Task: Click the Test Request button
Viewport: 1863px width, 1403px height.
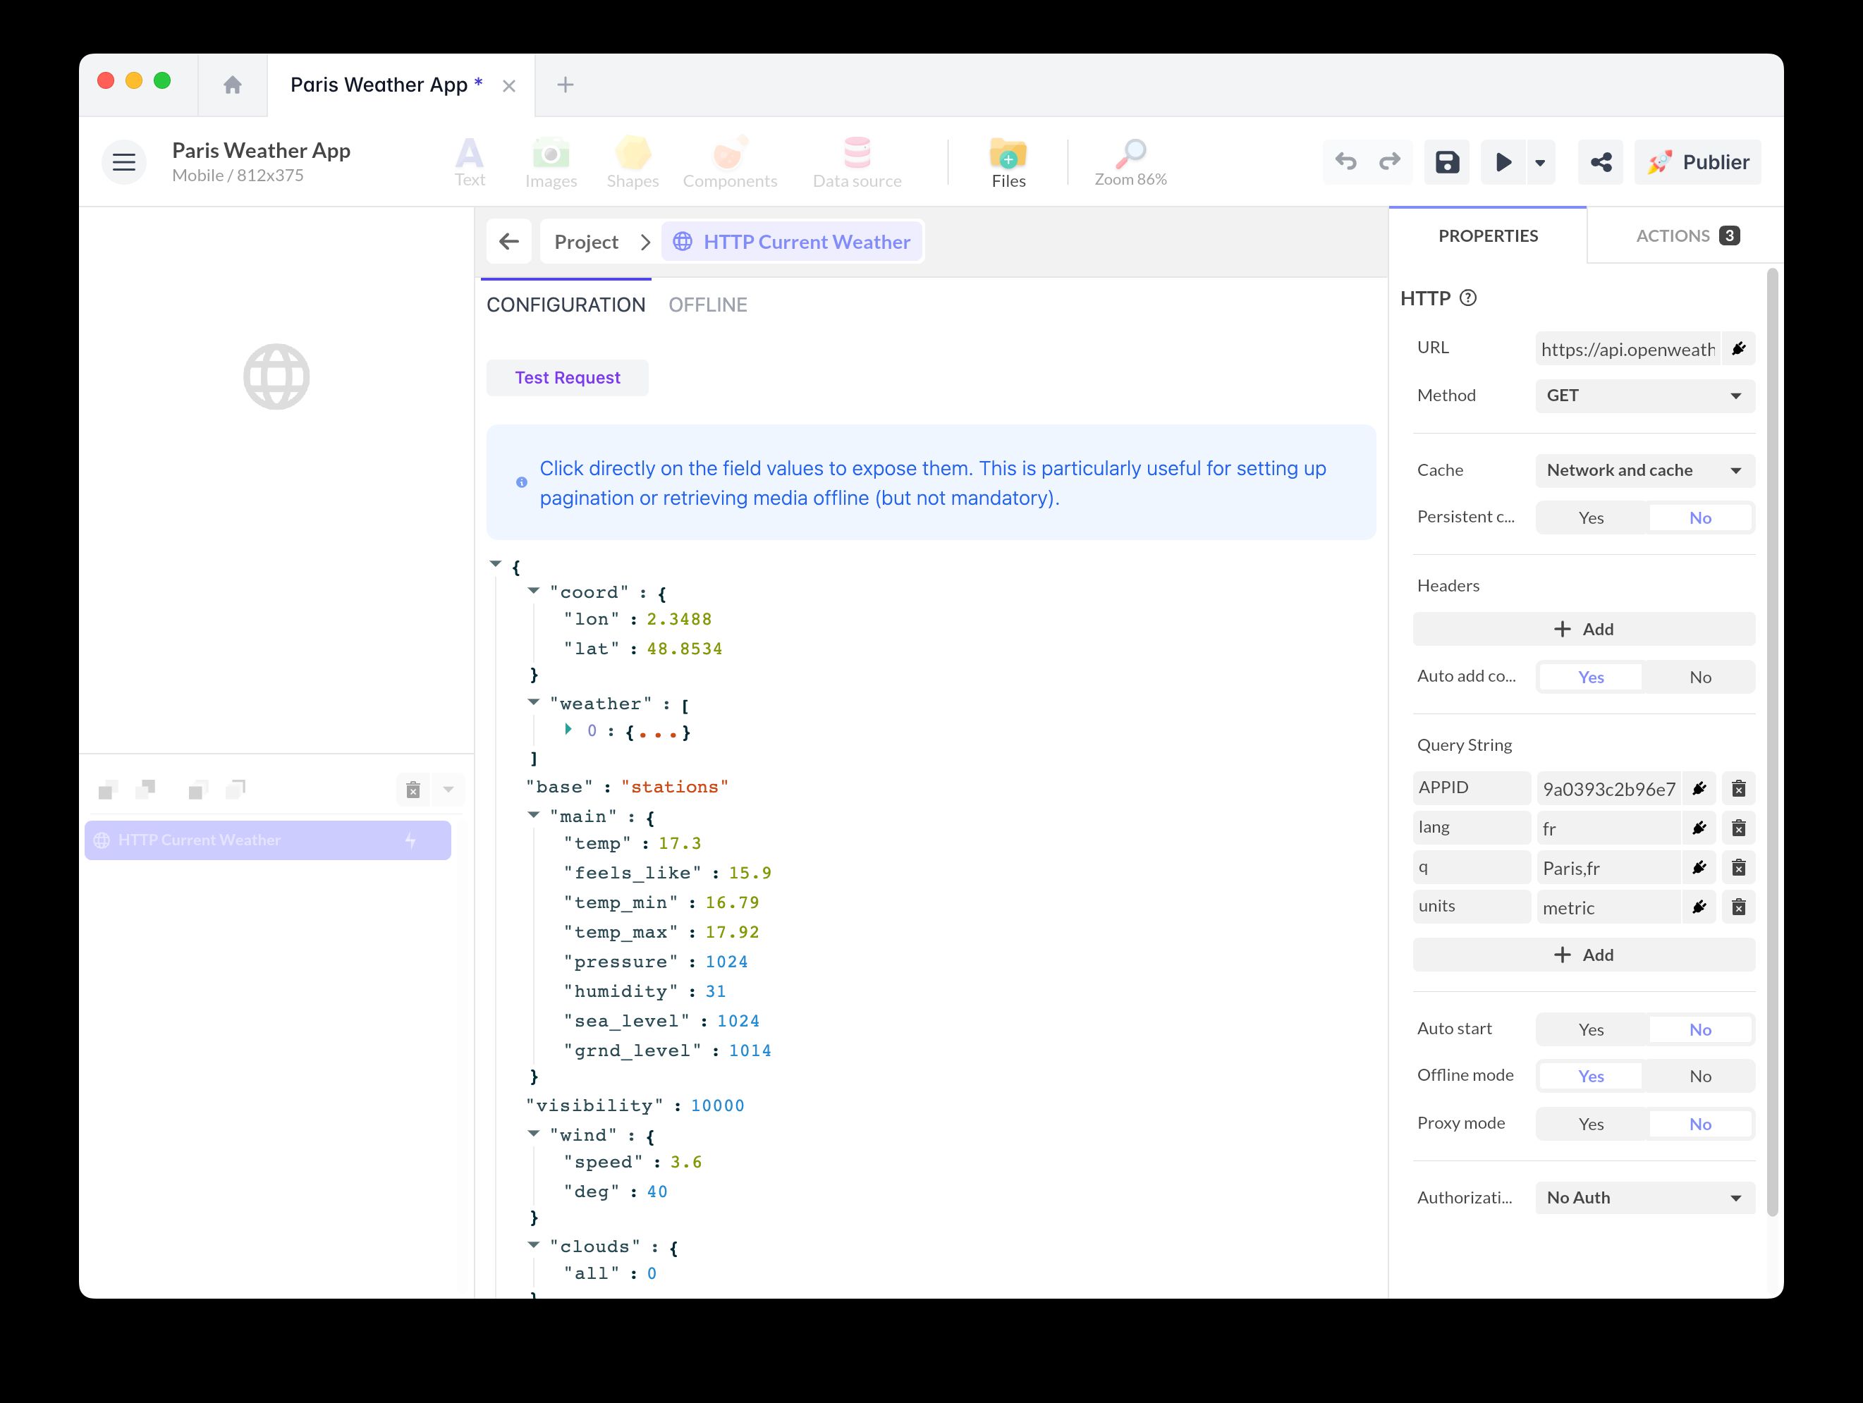Action: tap(567, 377)
